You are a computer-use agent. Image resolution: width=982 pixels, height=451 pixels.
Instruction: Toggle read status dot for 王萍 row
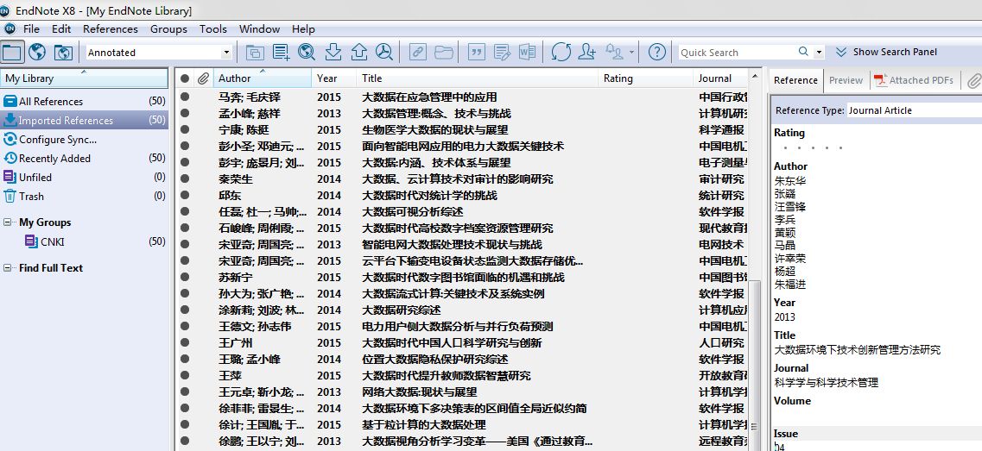(185, 375)
